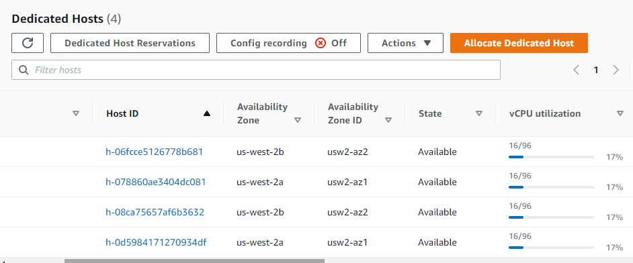This screenshot has height=263, width=633.
Task: Click Allocate Dedicated Host button
Action: (519, 43)
